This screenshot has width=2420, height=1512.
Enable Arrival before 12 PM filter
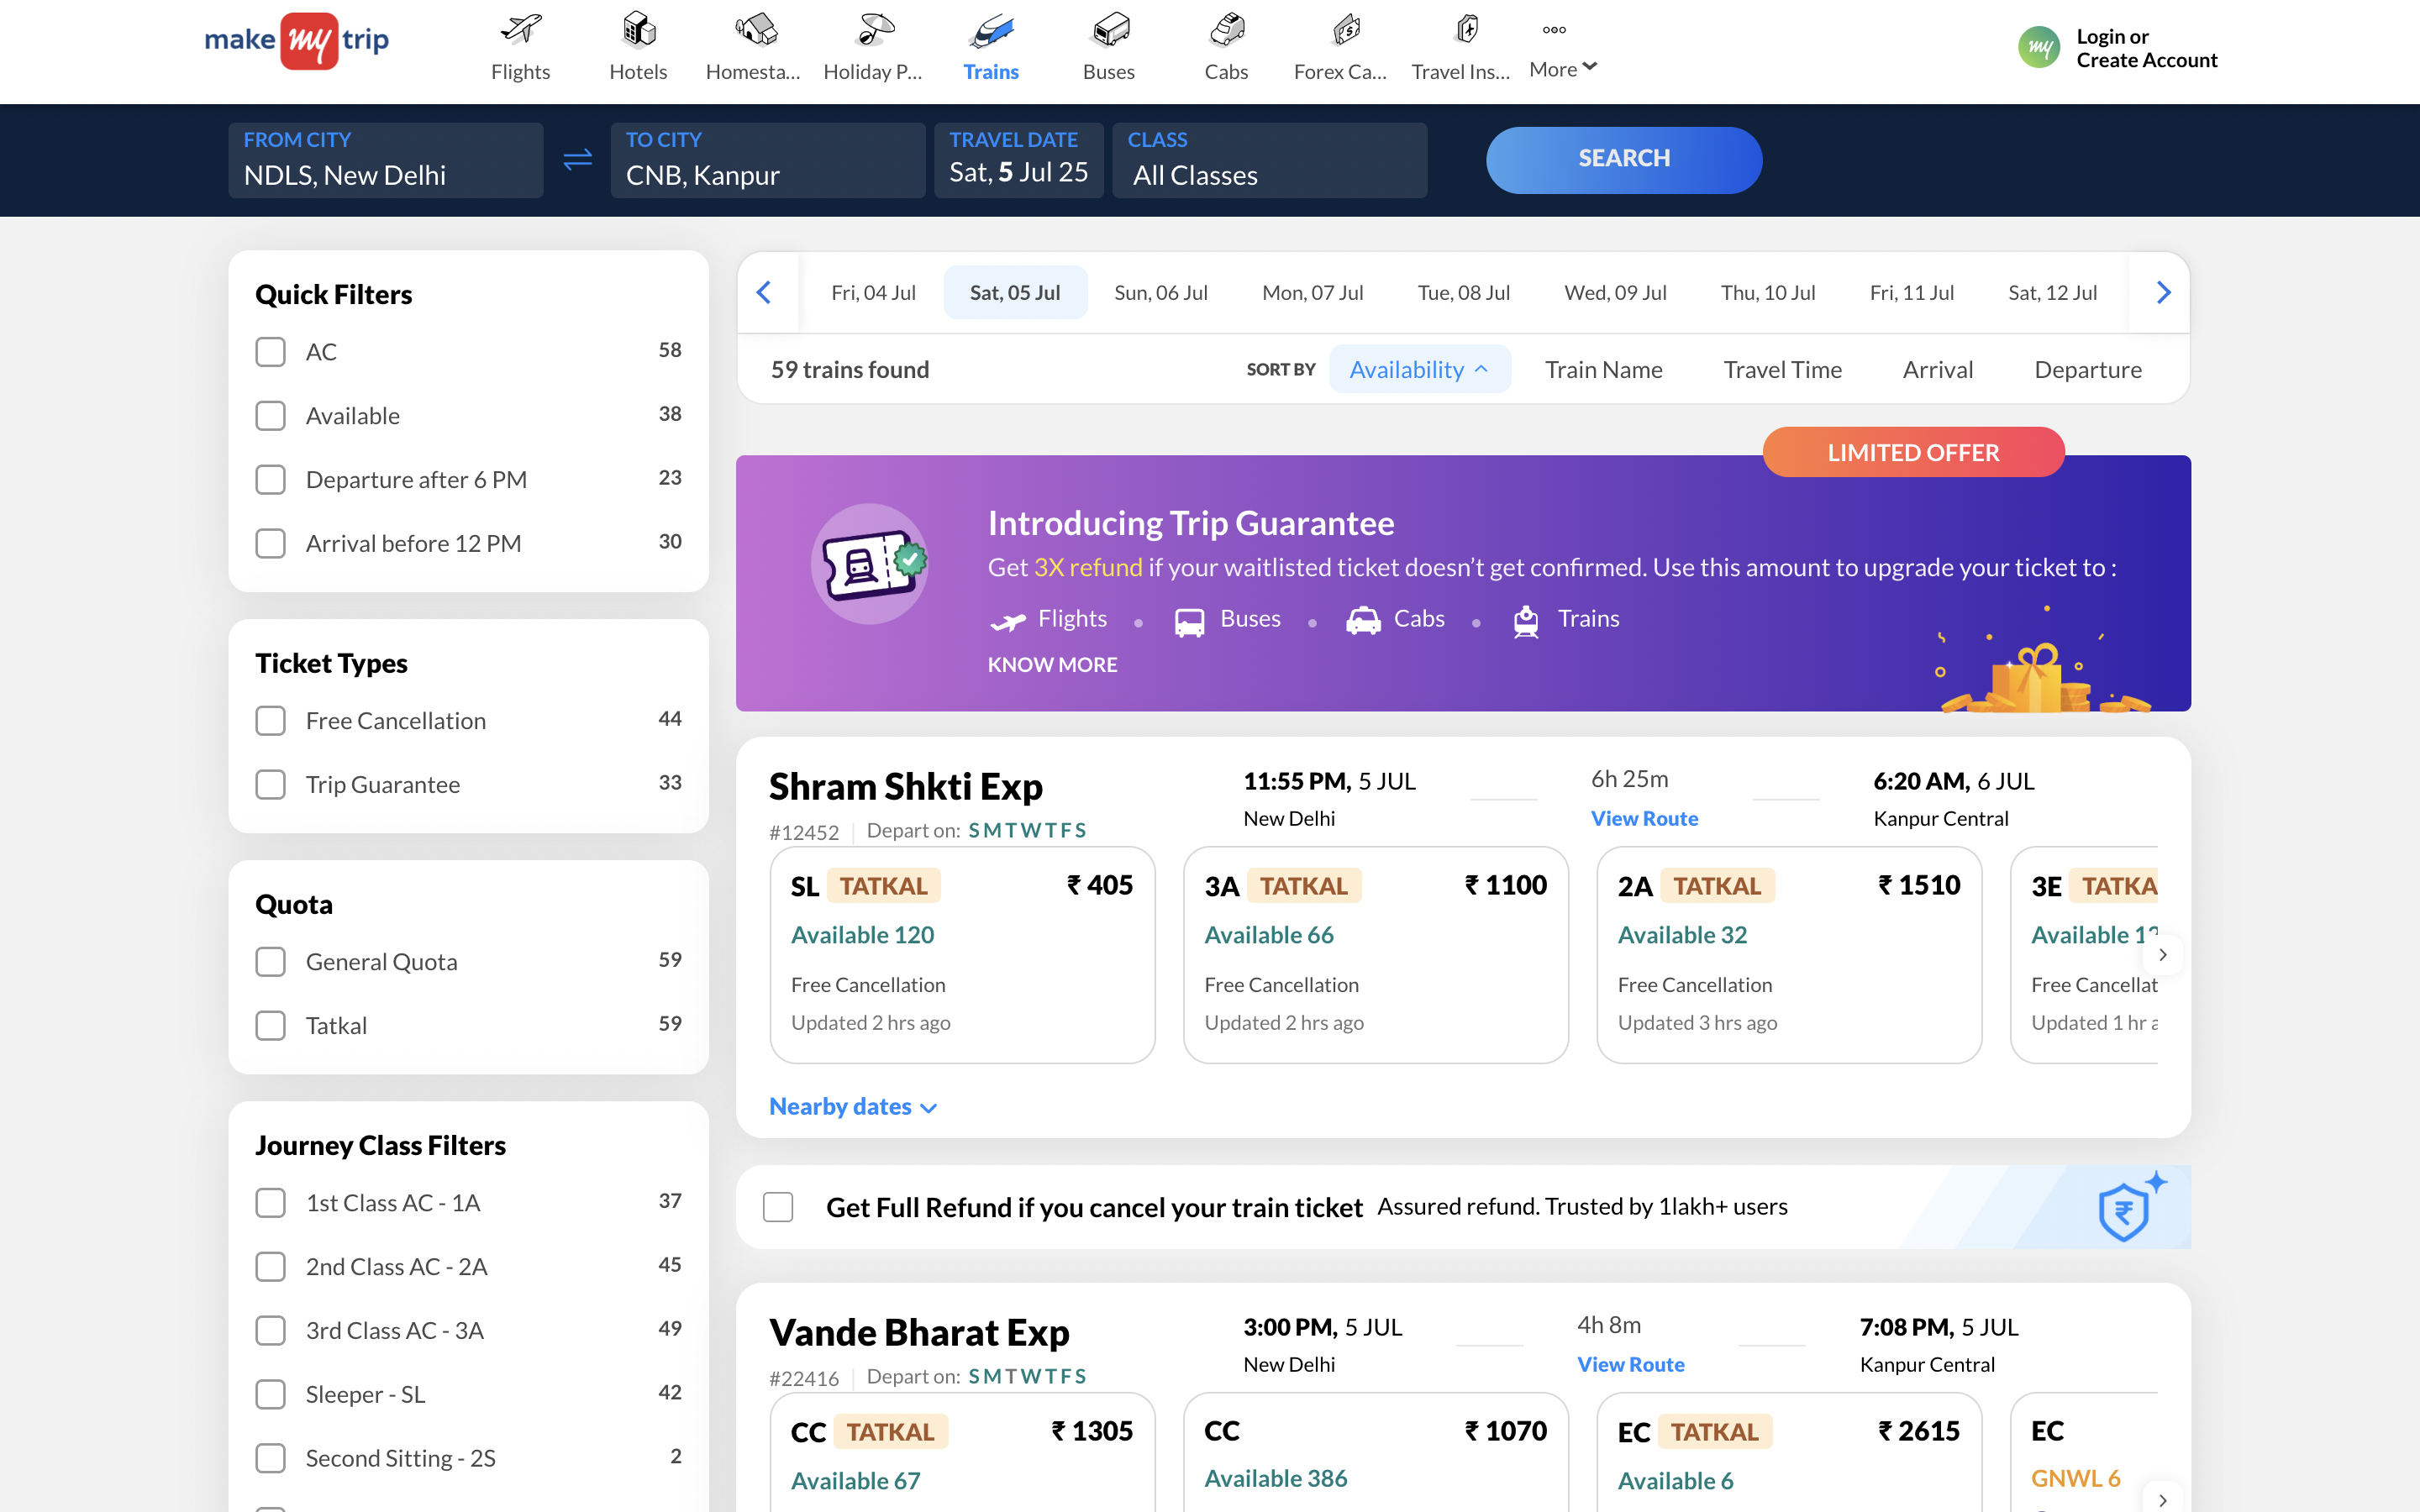(270, 544)
